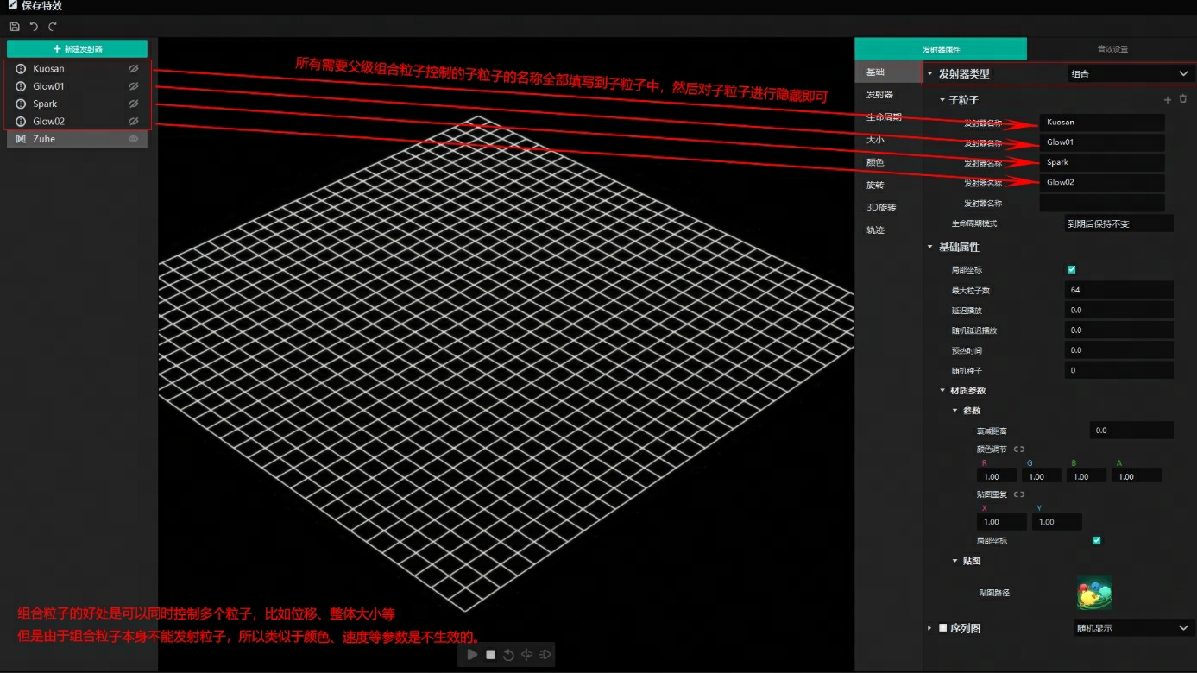This screenshot has width=1197, height=673.
Task: Restart the preview with the loop icon
Action: [508, 655]
